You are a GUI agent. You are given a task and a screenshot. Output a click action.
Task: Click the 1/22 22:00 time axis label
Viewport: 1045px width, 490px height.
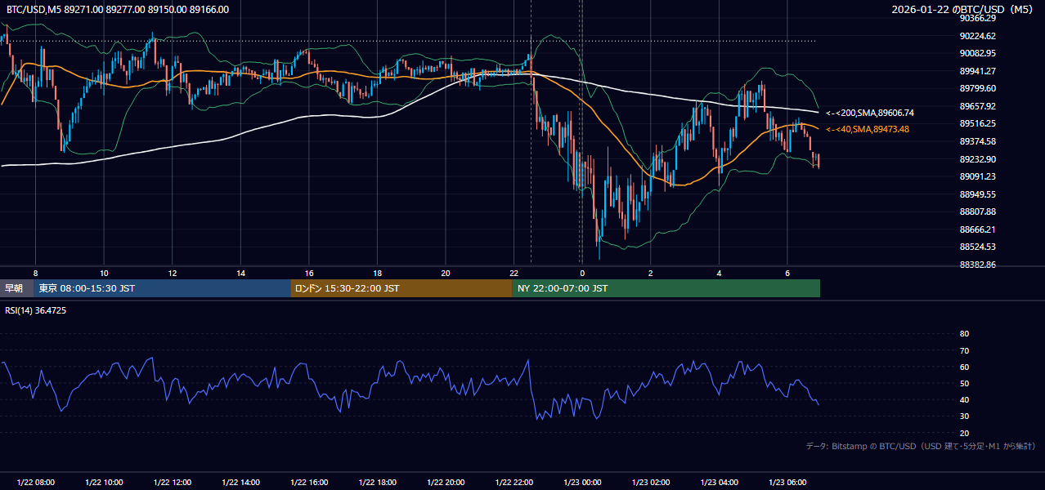[x=514, y=483]
